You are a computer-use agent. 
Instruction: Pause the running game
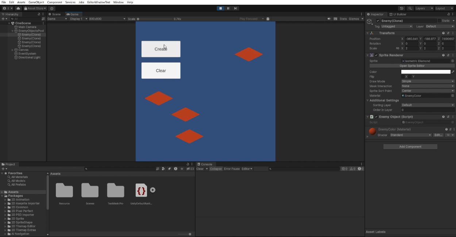(228, 8)
